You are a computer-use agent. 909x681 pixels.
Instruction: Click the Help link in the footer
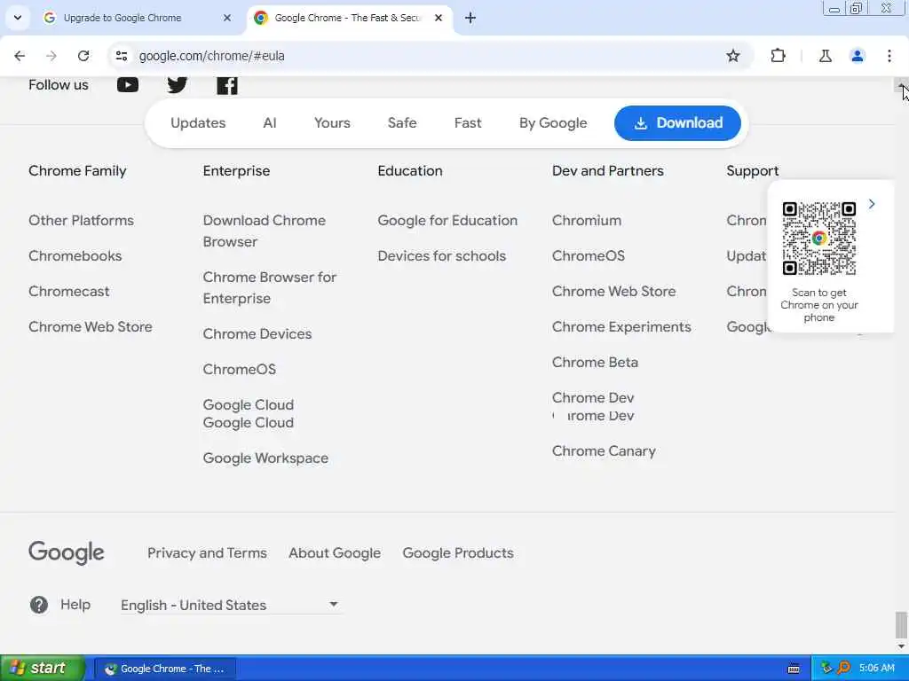pos(75,605)
